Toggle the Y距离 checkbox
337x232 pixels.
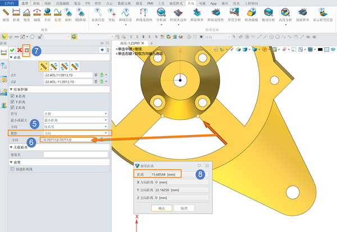[12, 101]
